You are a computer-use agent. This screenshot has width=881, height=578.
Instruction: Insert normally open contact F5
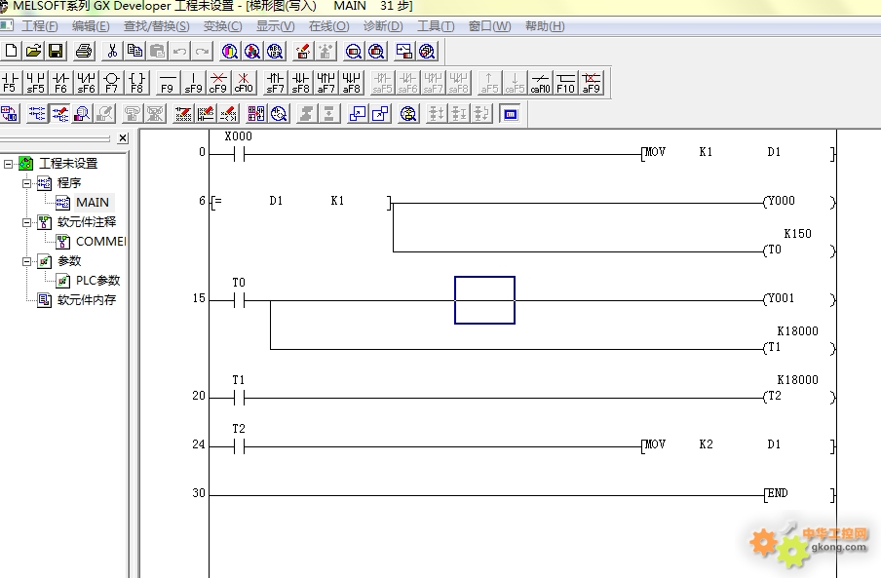click(x=10, y=83)
